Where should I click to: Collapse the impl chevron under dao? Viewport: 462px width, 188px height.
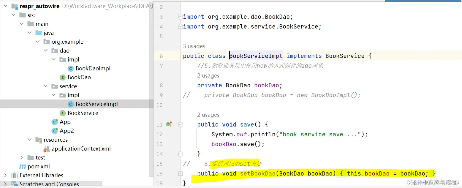pyautogui.click(x=54, y=59)
